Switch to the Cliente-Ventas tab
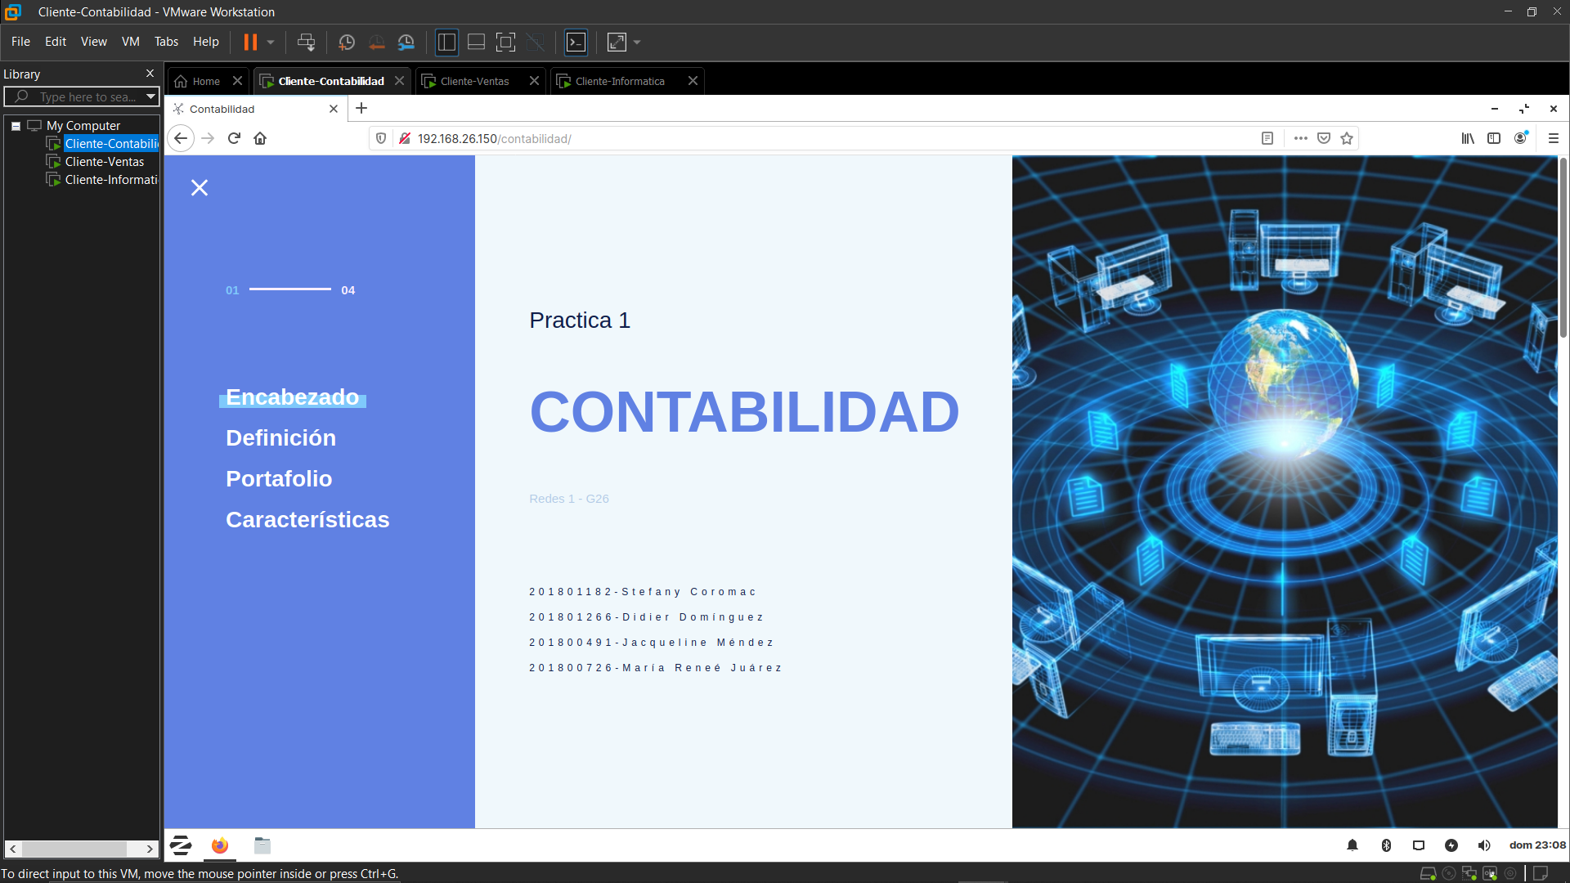This screenshot has height=883, width=1570. [474, 81]
